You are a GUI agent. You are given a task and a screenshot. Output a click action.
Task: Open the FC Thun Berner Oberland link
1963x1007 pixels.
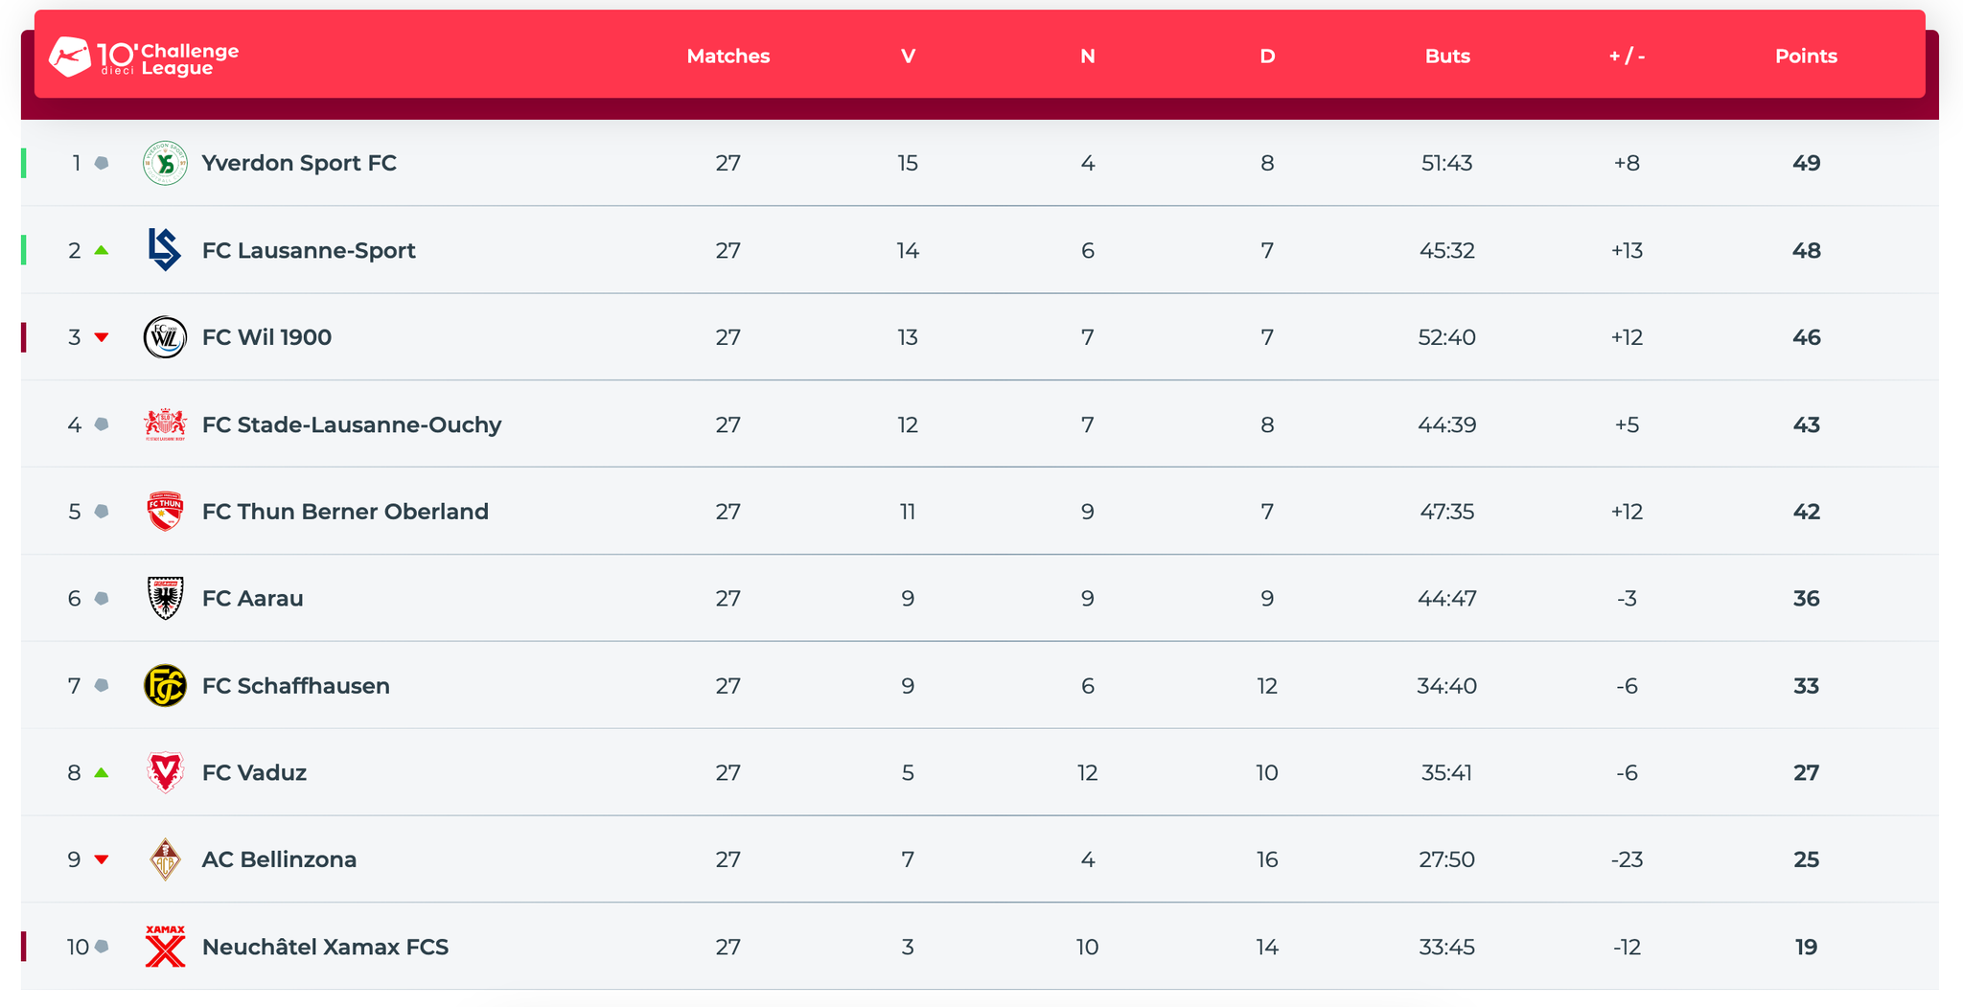tap(345, 512)
